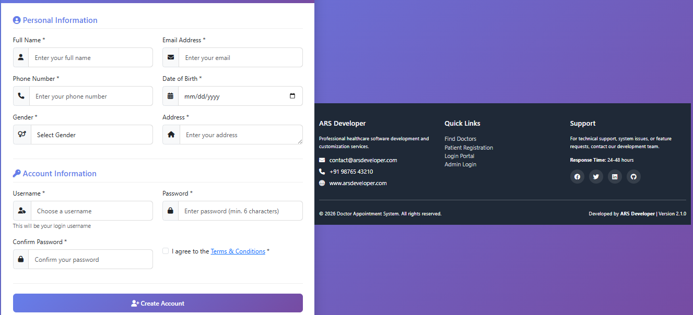Check the Terms & Conditions agreement checkbox
This screenshot has height=315, width=693.
coord(166,251)
